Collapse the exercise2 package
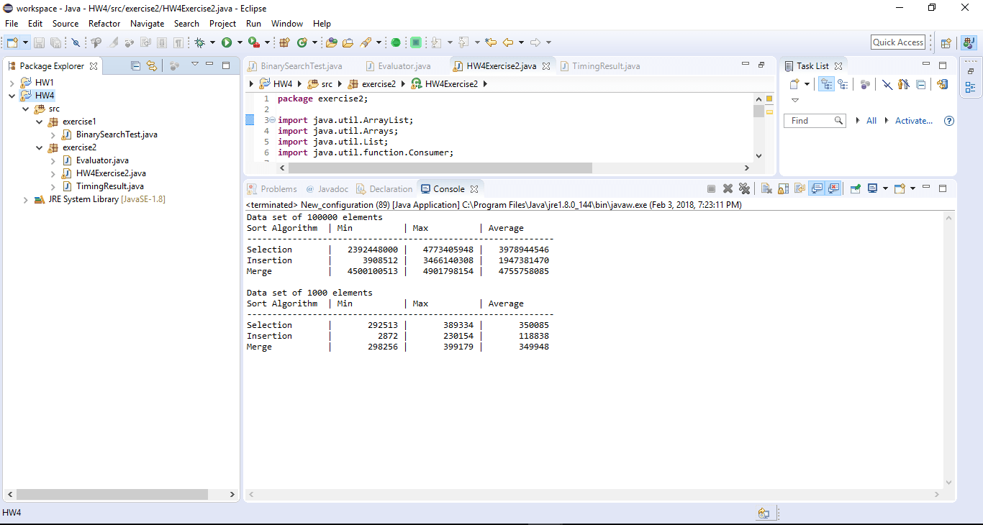The height and width of the screenshot is (525, 983). 39,147
